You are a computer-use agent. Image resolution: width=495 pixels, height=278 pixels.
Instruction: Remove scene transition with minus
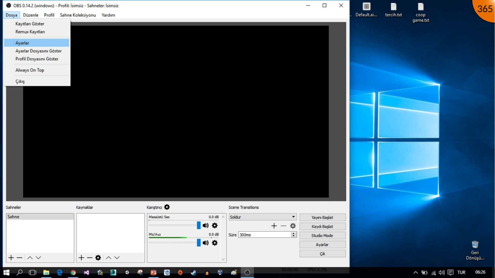[x=283, y=226]
